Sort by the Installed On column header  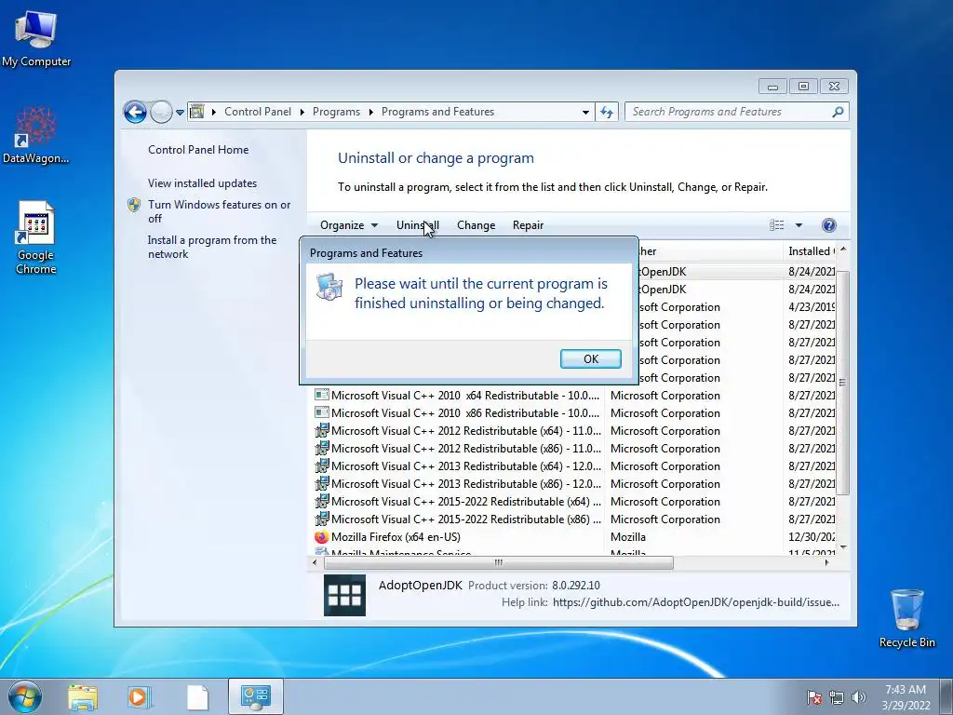812,251
